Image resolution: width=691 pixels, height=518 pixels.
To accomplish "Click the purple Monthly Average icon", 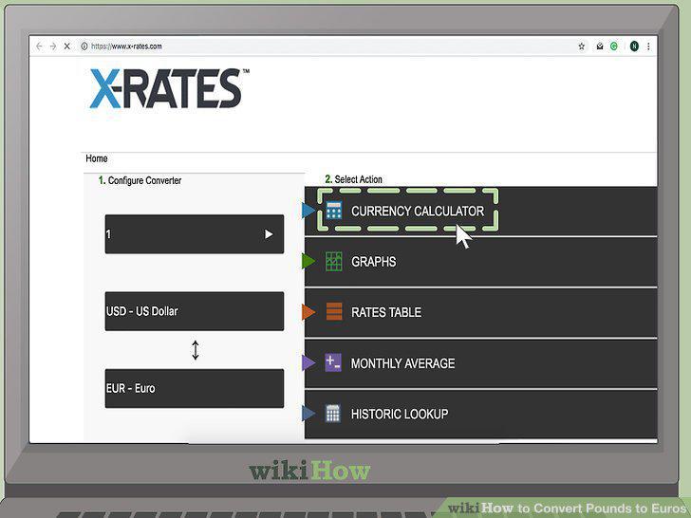I will coord(333,363).
